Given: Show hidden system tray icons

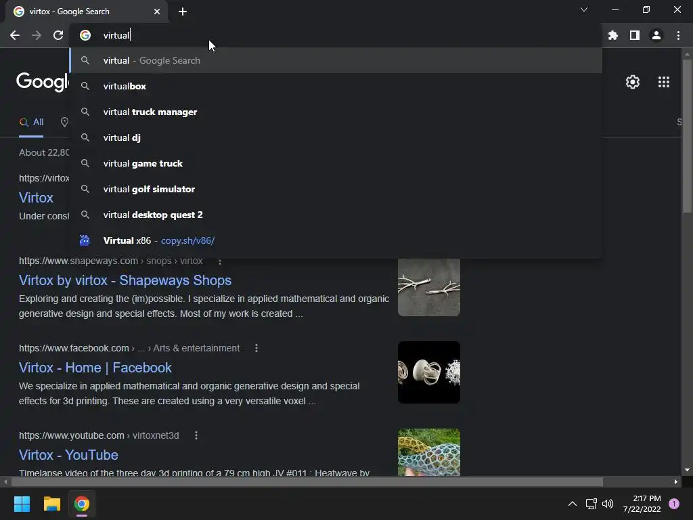Looking at the screenshot, I should click(573, 504).
